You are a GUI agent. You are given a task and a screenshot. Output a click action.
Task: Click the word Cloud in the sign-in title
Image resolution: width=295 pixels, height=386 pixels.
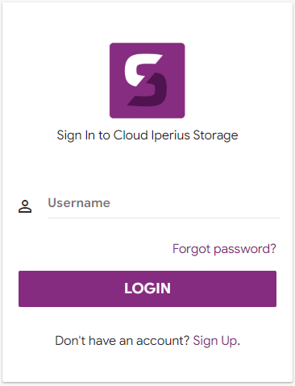pyautogui.click(x=131, y=135)
